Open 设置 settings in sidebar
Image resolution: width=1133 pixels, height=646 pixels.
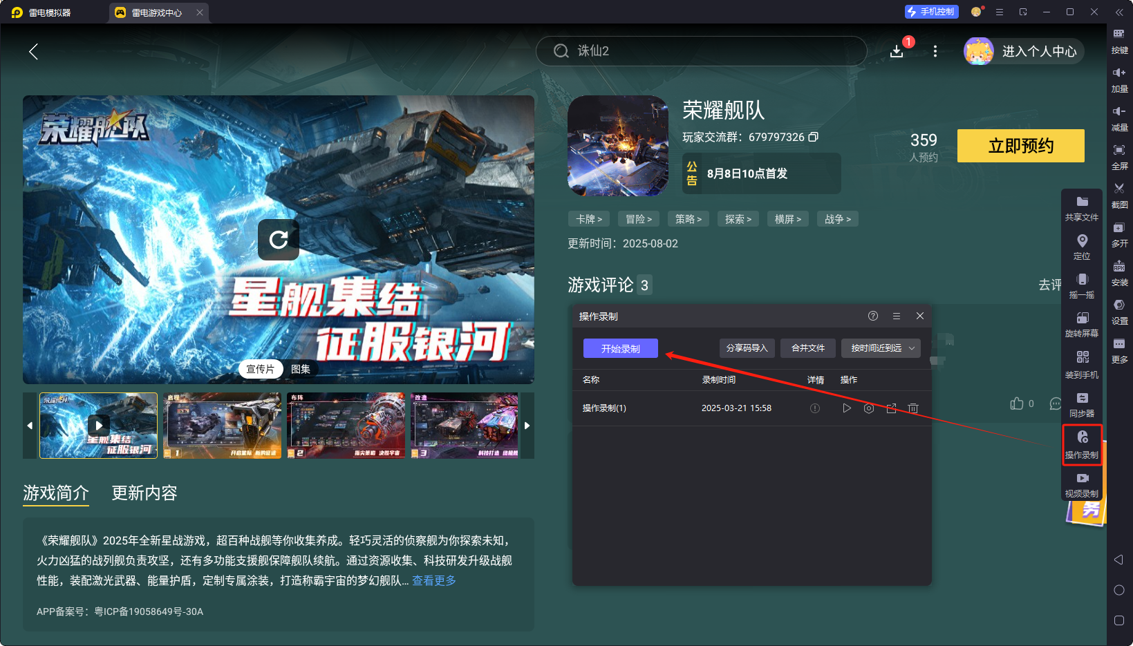pyautogui.click(x=1119, y=312)
